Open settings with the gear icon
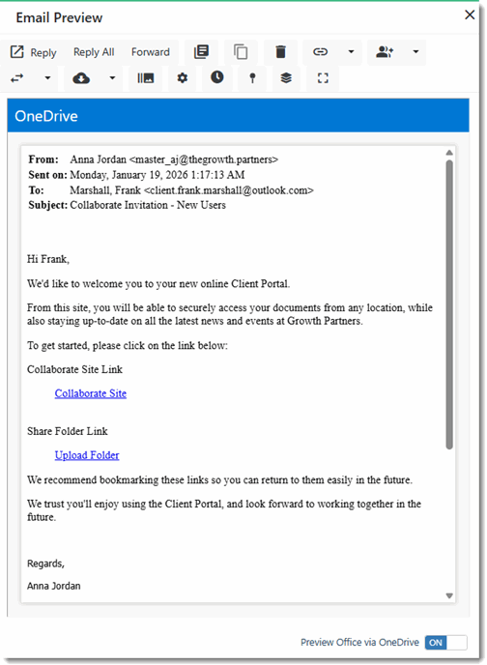 pyautogui.click(x=183, y=78)
